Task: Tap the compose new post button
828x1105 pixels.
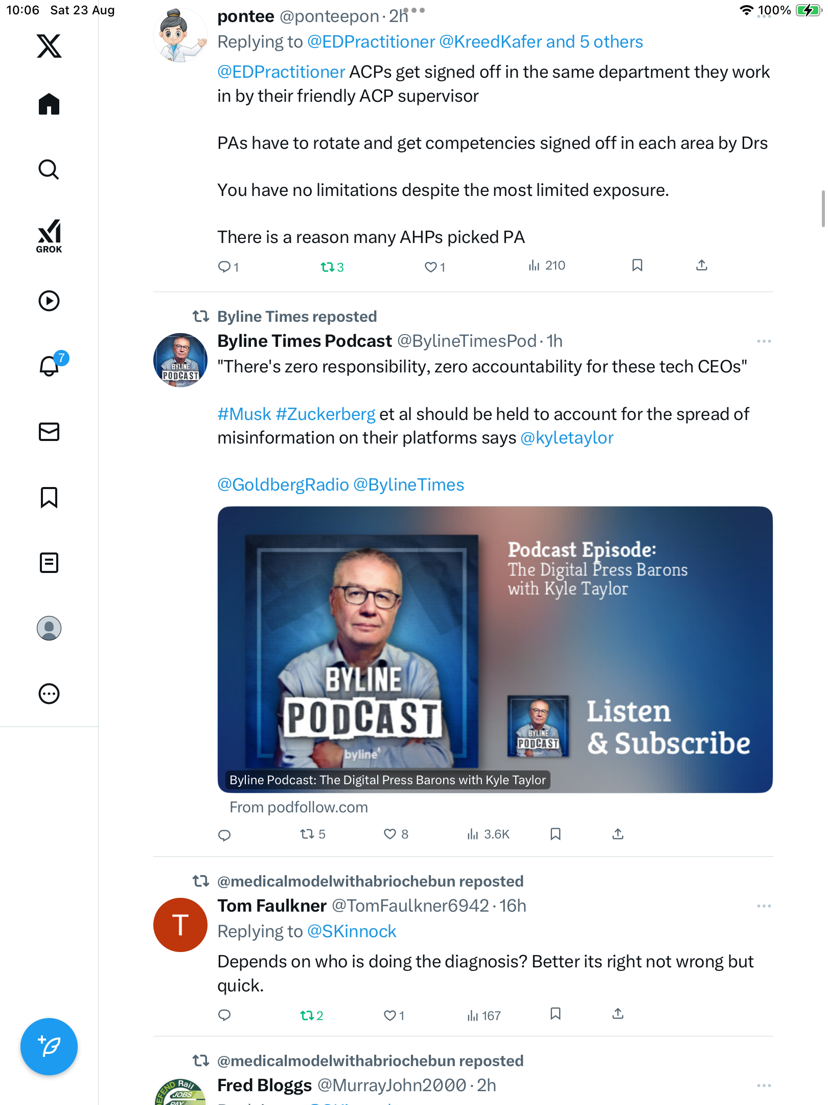Action: point(49,1047)
